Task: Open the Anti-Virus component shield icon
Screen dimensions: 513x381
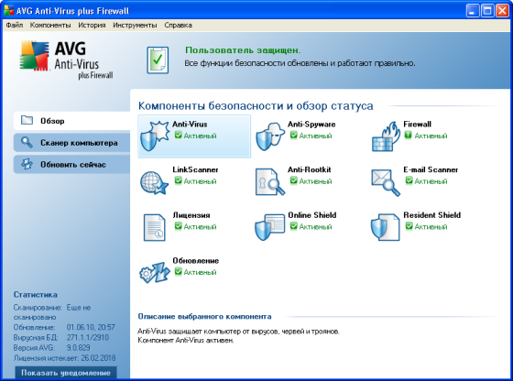Action: pos(154,136)
